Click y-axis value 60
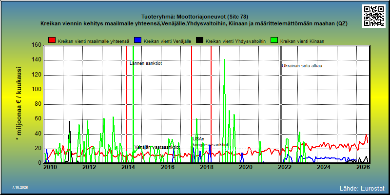Viewport: 390px width, 195px height. click(x=39, y=119)
